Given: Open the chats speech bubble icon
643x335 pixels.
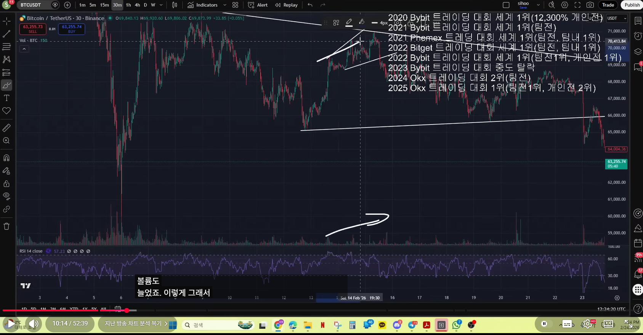Looking at the screenshot, I should [x=638, y=67].
